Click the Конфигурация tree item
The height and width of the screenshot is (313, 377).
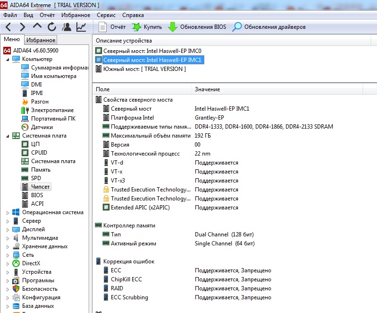click(x=41, y=297)
